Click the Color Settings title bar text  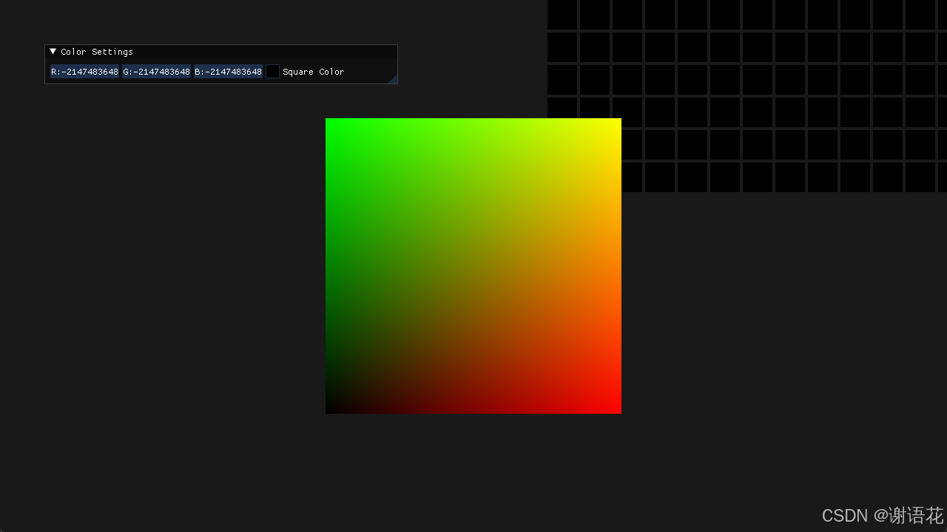point(97,52)
